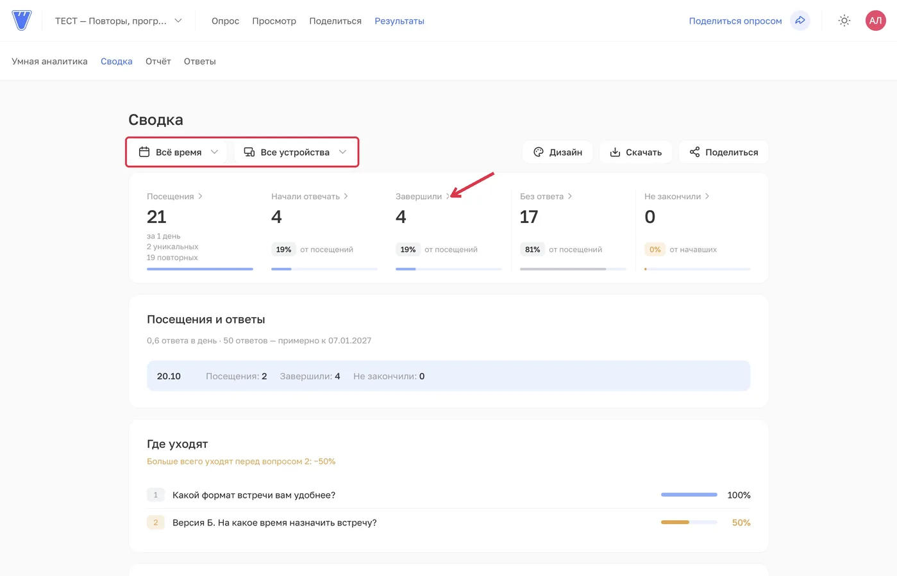This screenshot has height=576, width=897.
Task: Open Не закончили details chevron
Action: point(707,196)
